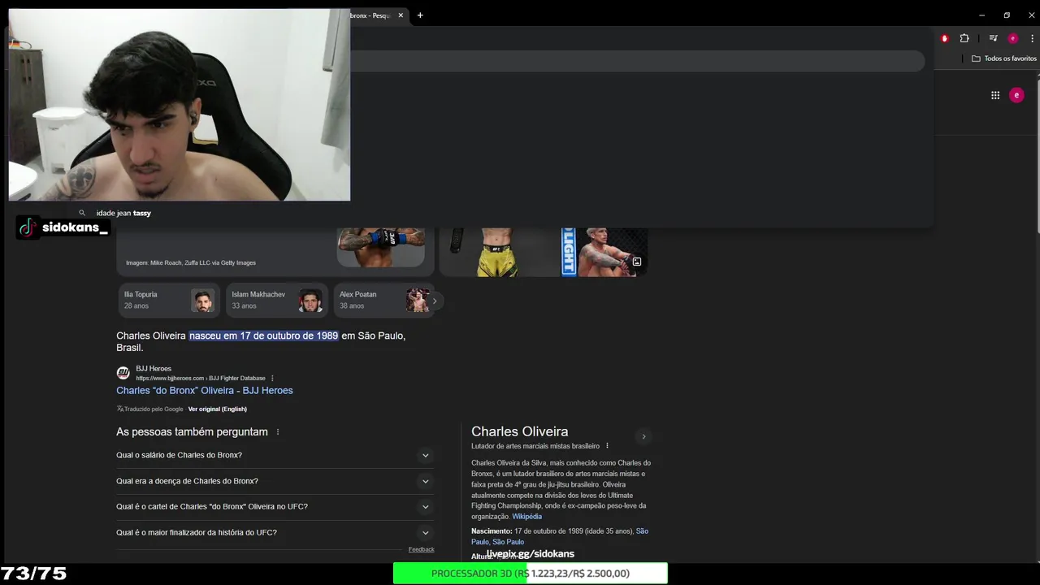This screenshot has width=1040, height=585.
Task: Click the PROCESSADOR 3D donation progress bar
Action: [530, 574]
